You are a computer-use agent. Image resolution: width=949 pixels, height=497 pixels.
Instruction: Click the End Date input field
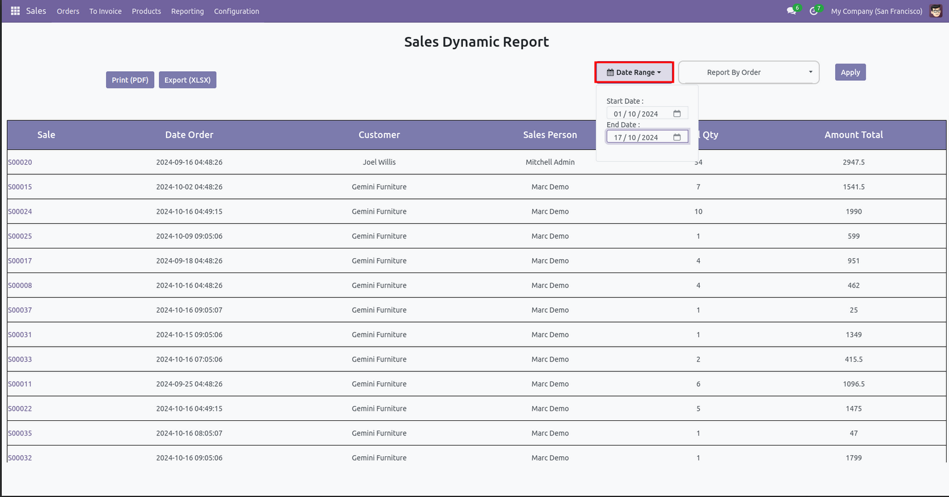click(x=638, y=137)
